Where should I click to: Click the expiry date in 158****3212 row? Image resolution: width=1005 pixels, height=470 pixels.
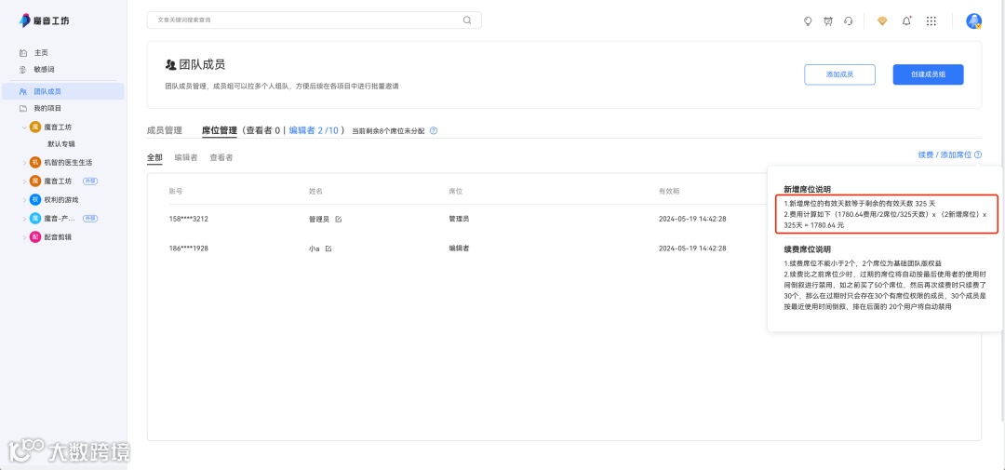(x=692, y=219)
